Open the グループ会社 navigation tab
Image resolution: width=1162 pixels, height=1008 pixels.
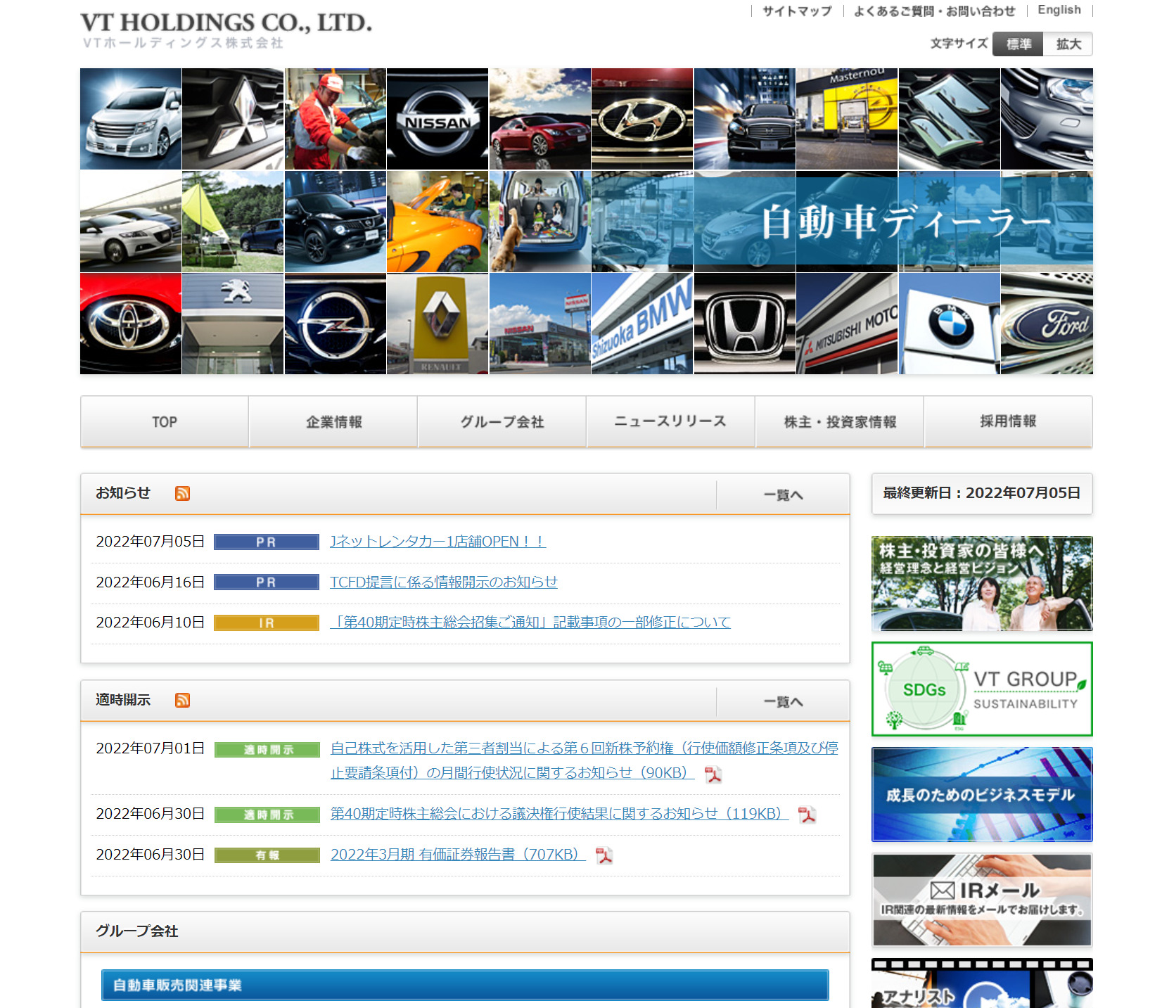502,421
